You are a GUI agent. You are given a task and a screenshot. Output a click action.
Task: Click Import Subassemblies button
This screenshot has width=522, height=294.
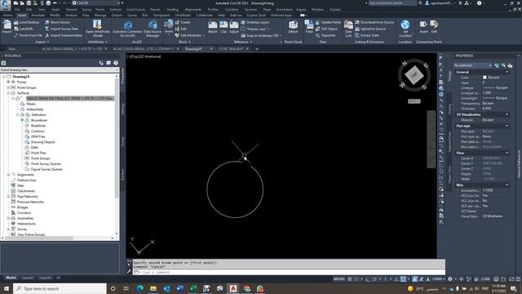tap(63, 35)
